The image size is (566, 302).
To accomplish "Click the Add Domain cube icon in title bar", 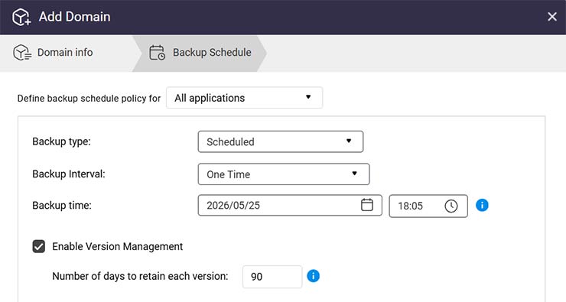I will coord(21,17).
